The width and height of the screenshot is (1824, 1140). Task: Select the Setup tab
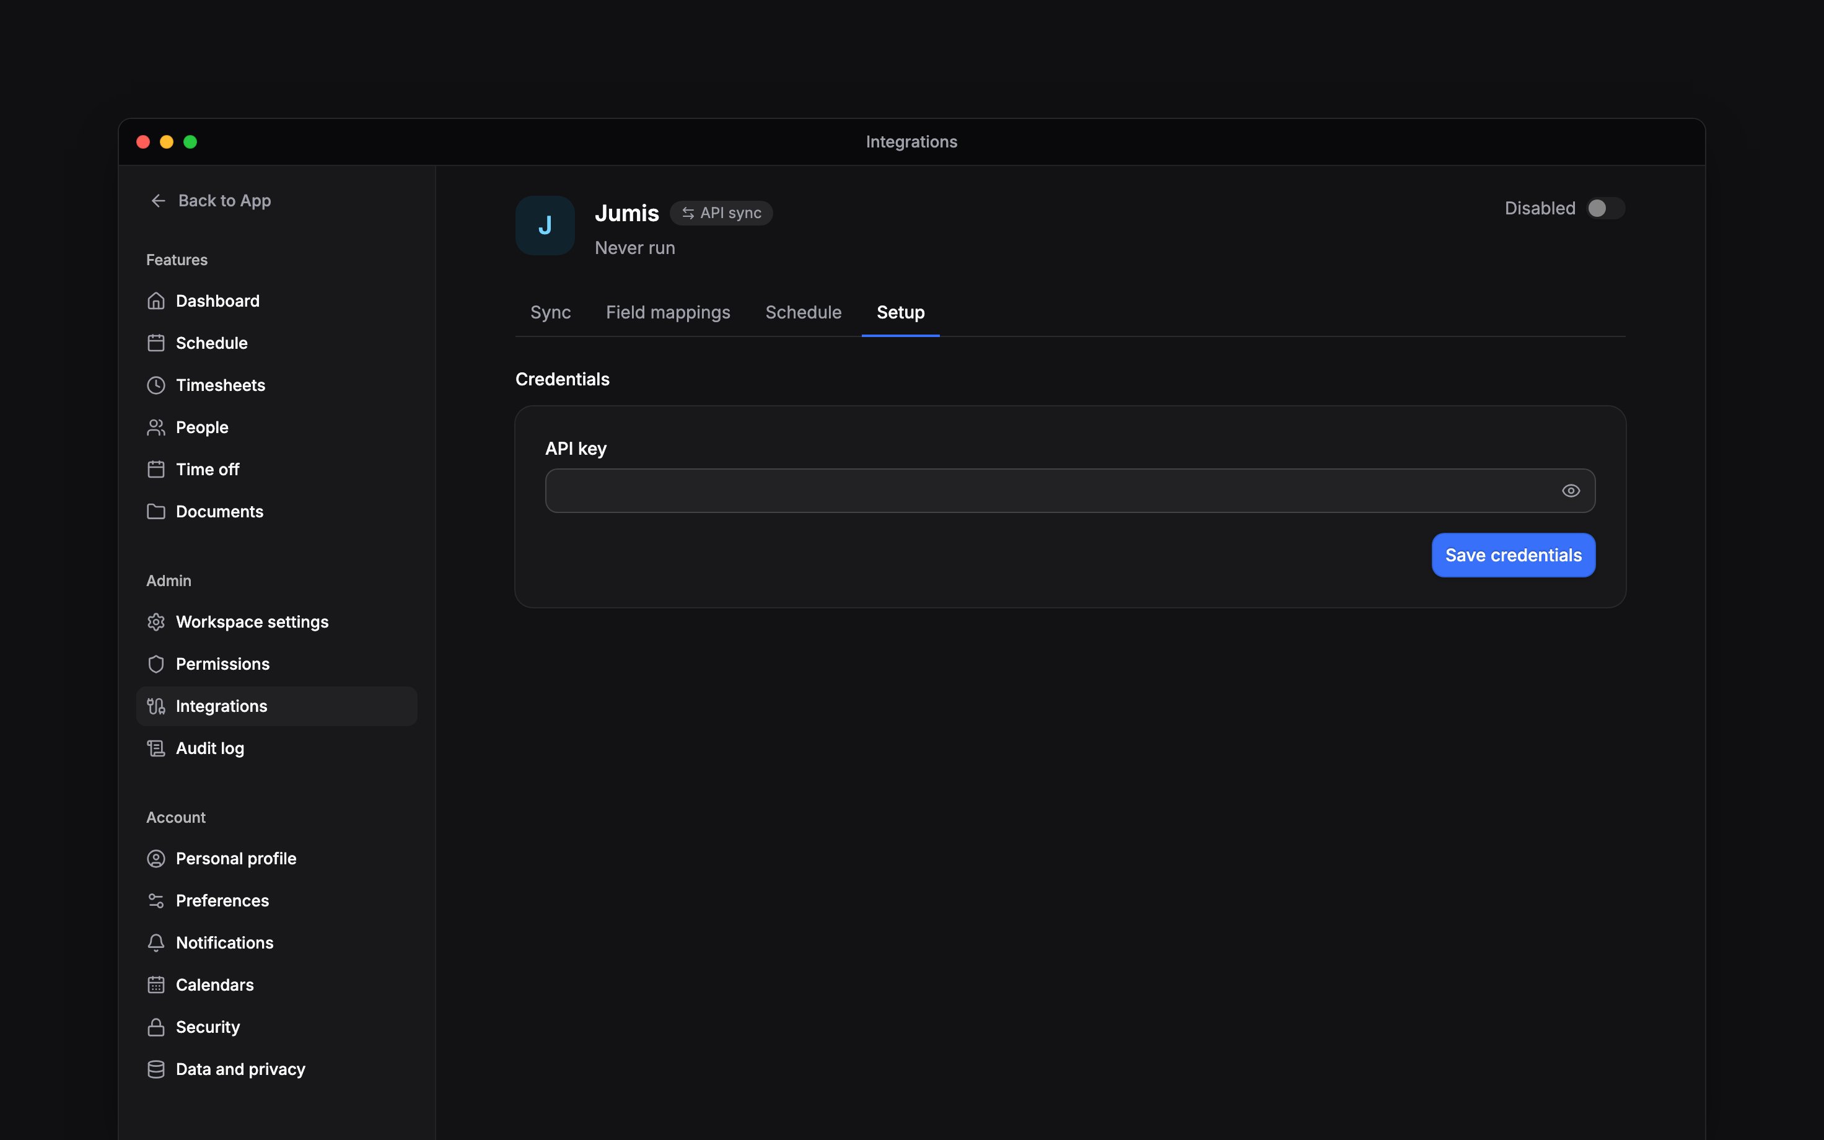901,312
